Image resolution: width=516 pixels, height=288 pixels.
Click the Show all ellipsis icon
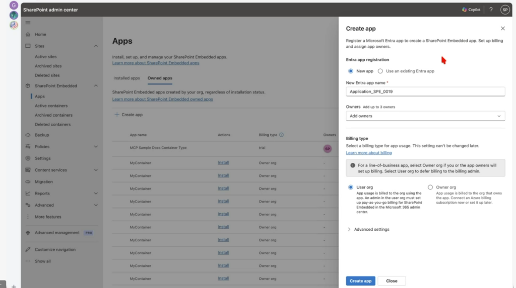[28, 261]
